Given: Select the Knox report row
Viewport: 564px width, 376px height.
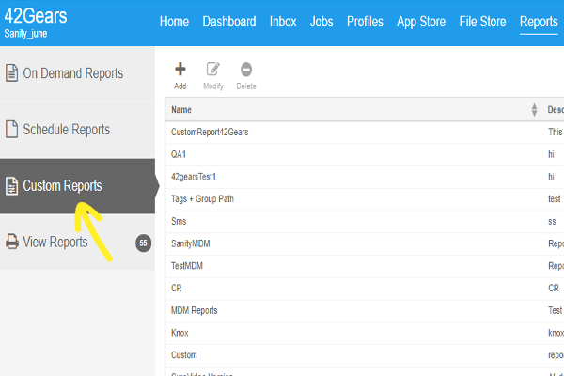Looking at the screenshot, I should [365, 333].
